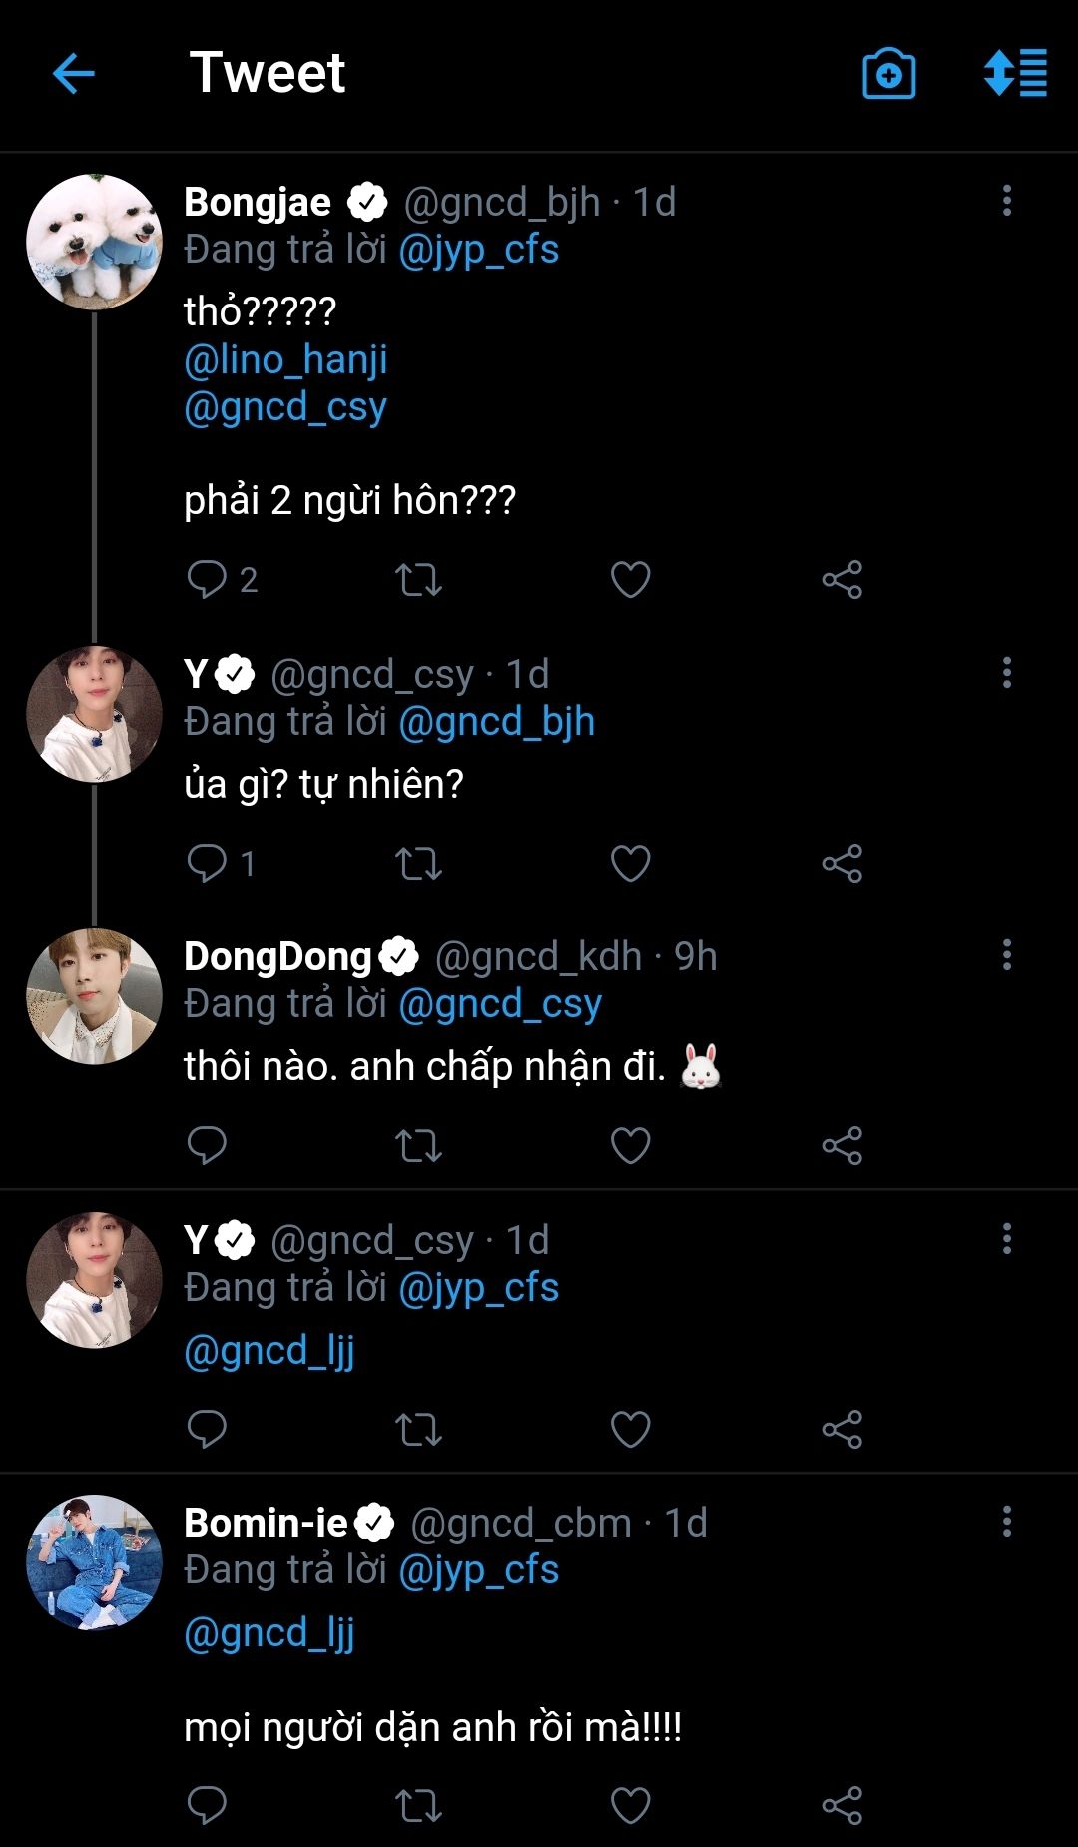Tap the camera icon in header

[888, 74]
